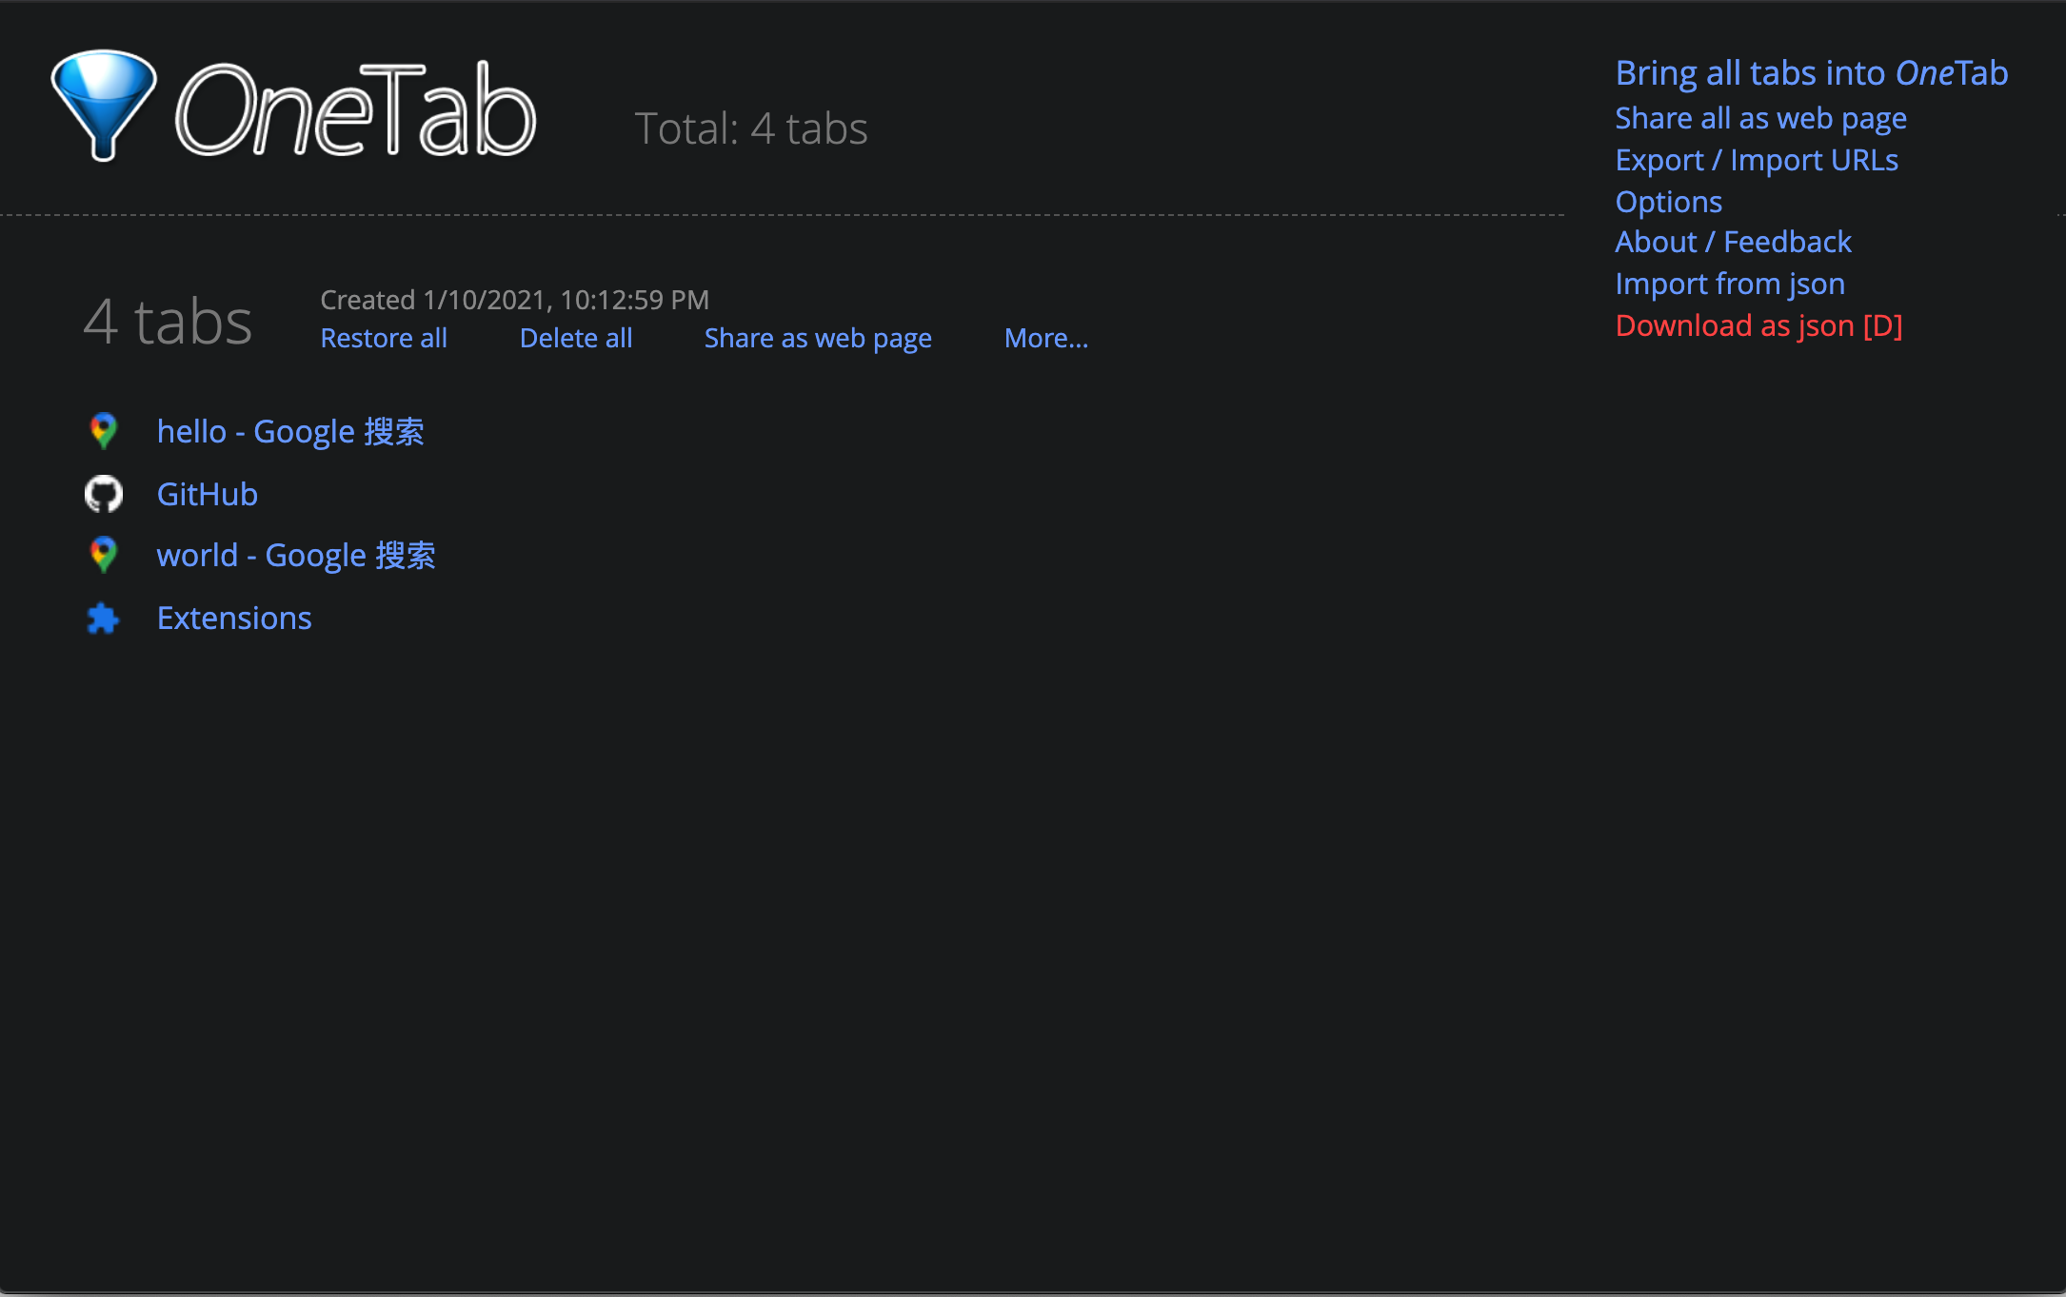This screenshot has height=1297, width=2066.
Task: Open the Options page
Action: click(1668, 202)
